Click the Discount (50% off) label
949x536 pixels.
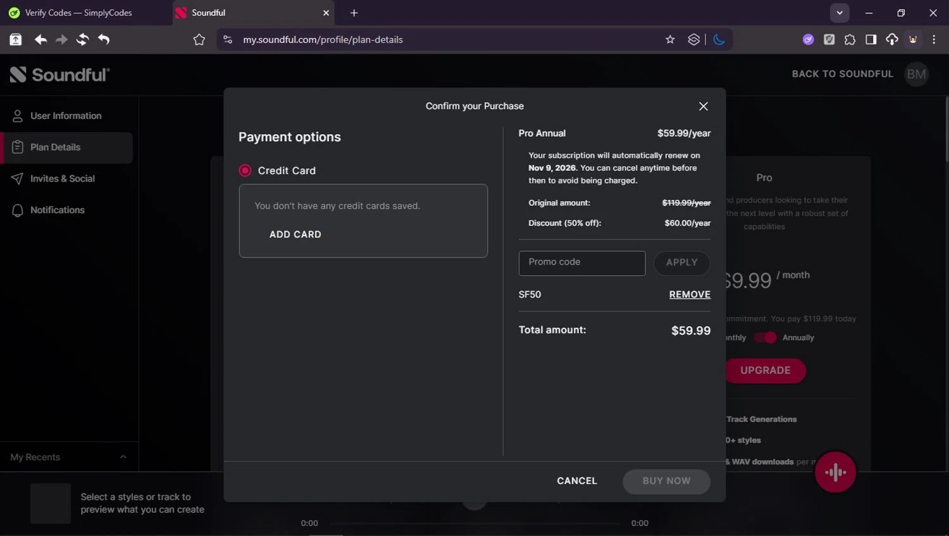(565, 223)
